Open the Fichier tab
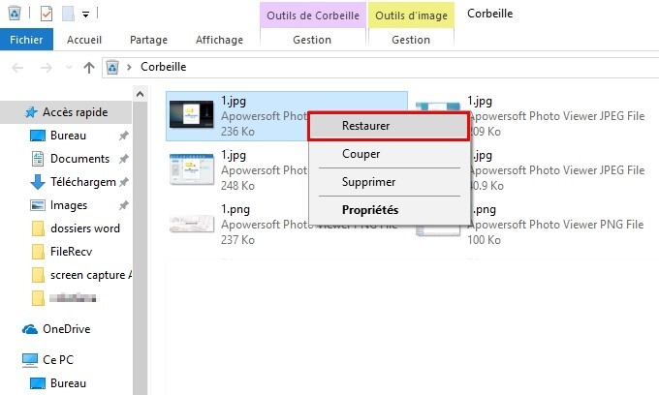This screenshot has width=659, height=395. (x=25, y=40)
